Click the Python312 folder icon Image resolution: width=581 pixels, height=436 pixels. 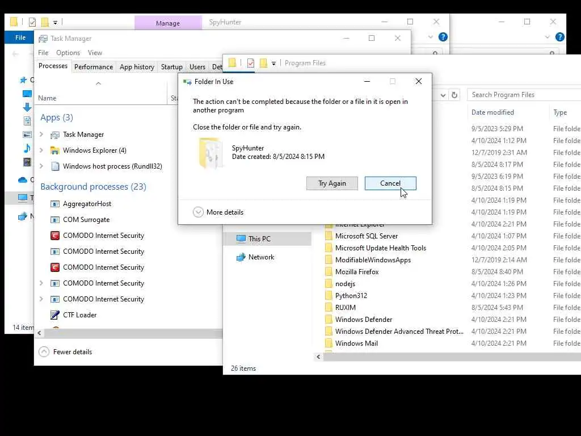(329, 295)
